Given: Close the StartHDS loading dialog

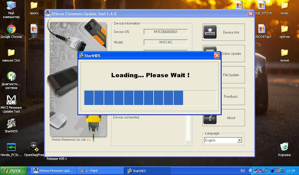Looking at the screenshot, I should point(217,56).
